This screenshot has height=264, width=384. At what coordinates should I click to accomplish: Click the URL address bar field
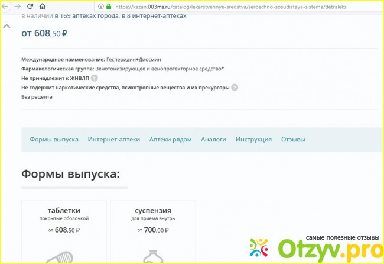(236, 7)
